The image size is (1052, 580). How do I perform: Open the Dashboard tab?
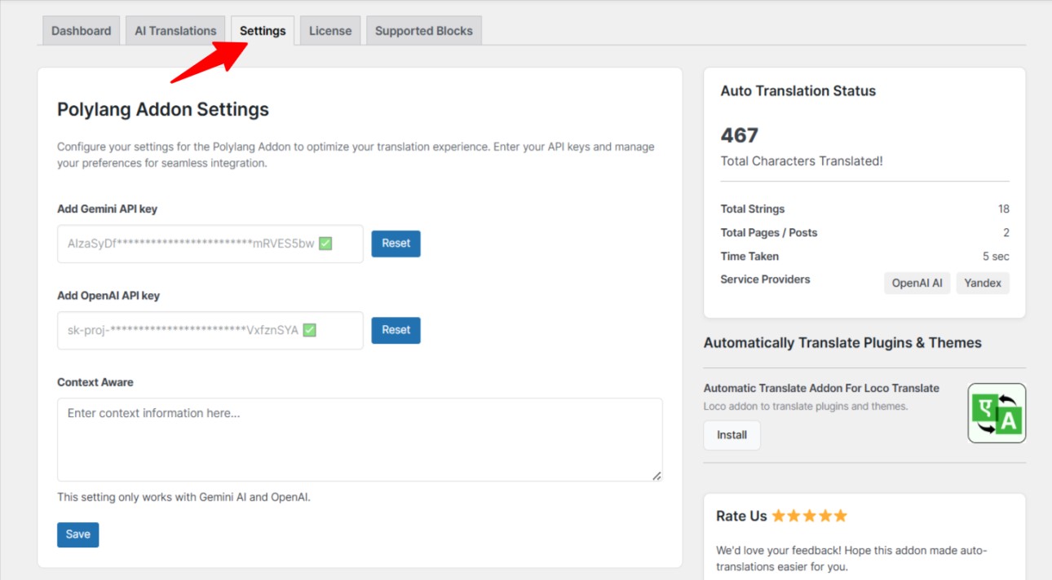coord(81,31)
